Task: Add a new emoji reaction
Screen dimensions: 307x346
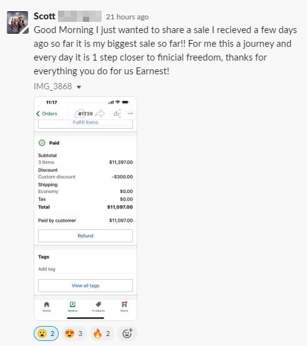Action: (127, 334)
